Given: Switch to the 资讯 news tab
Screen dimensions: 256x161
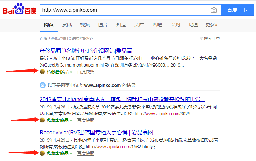Looking at the screenshot, I should click(x=67, y=25).
